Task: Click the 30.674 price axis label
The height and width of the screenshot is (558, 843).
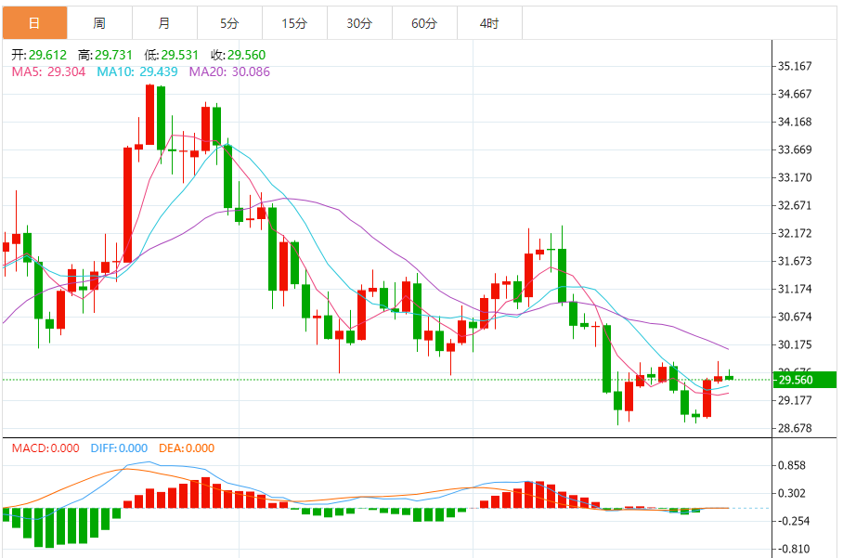Action: click(795, 317)
